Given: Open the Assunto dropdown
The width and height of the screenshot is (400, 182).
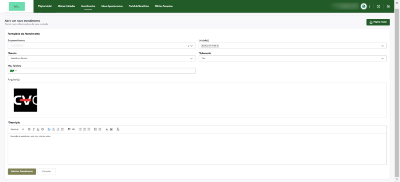Looking at the screenshot, I should pos(102,58).
